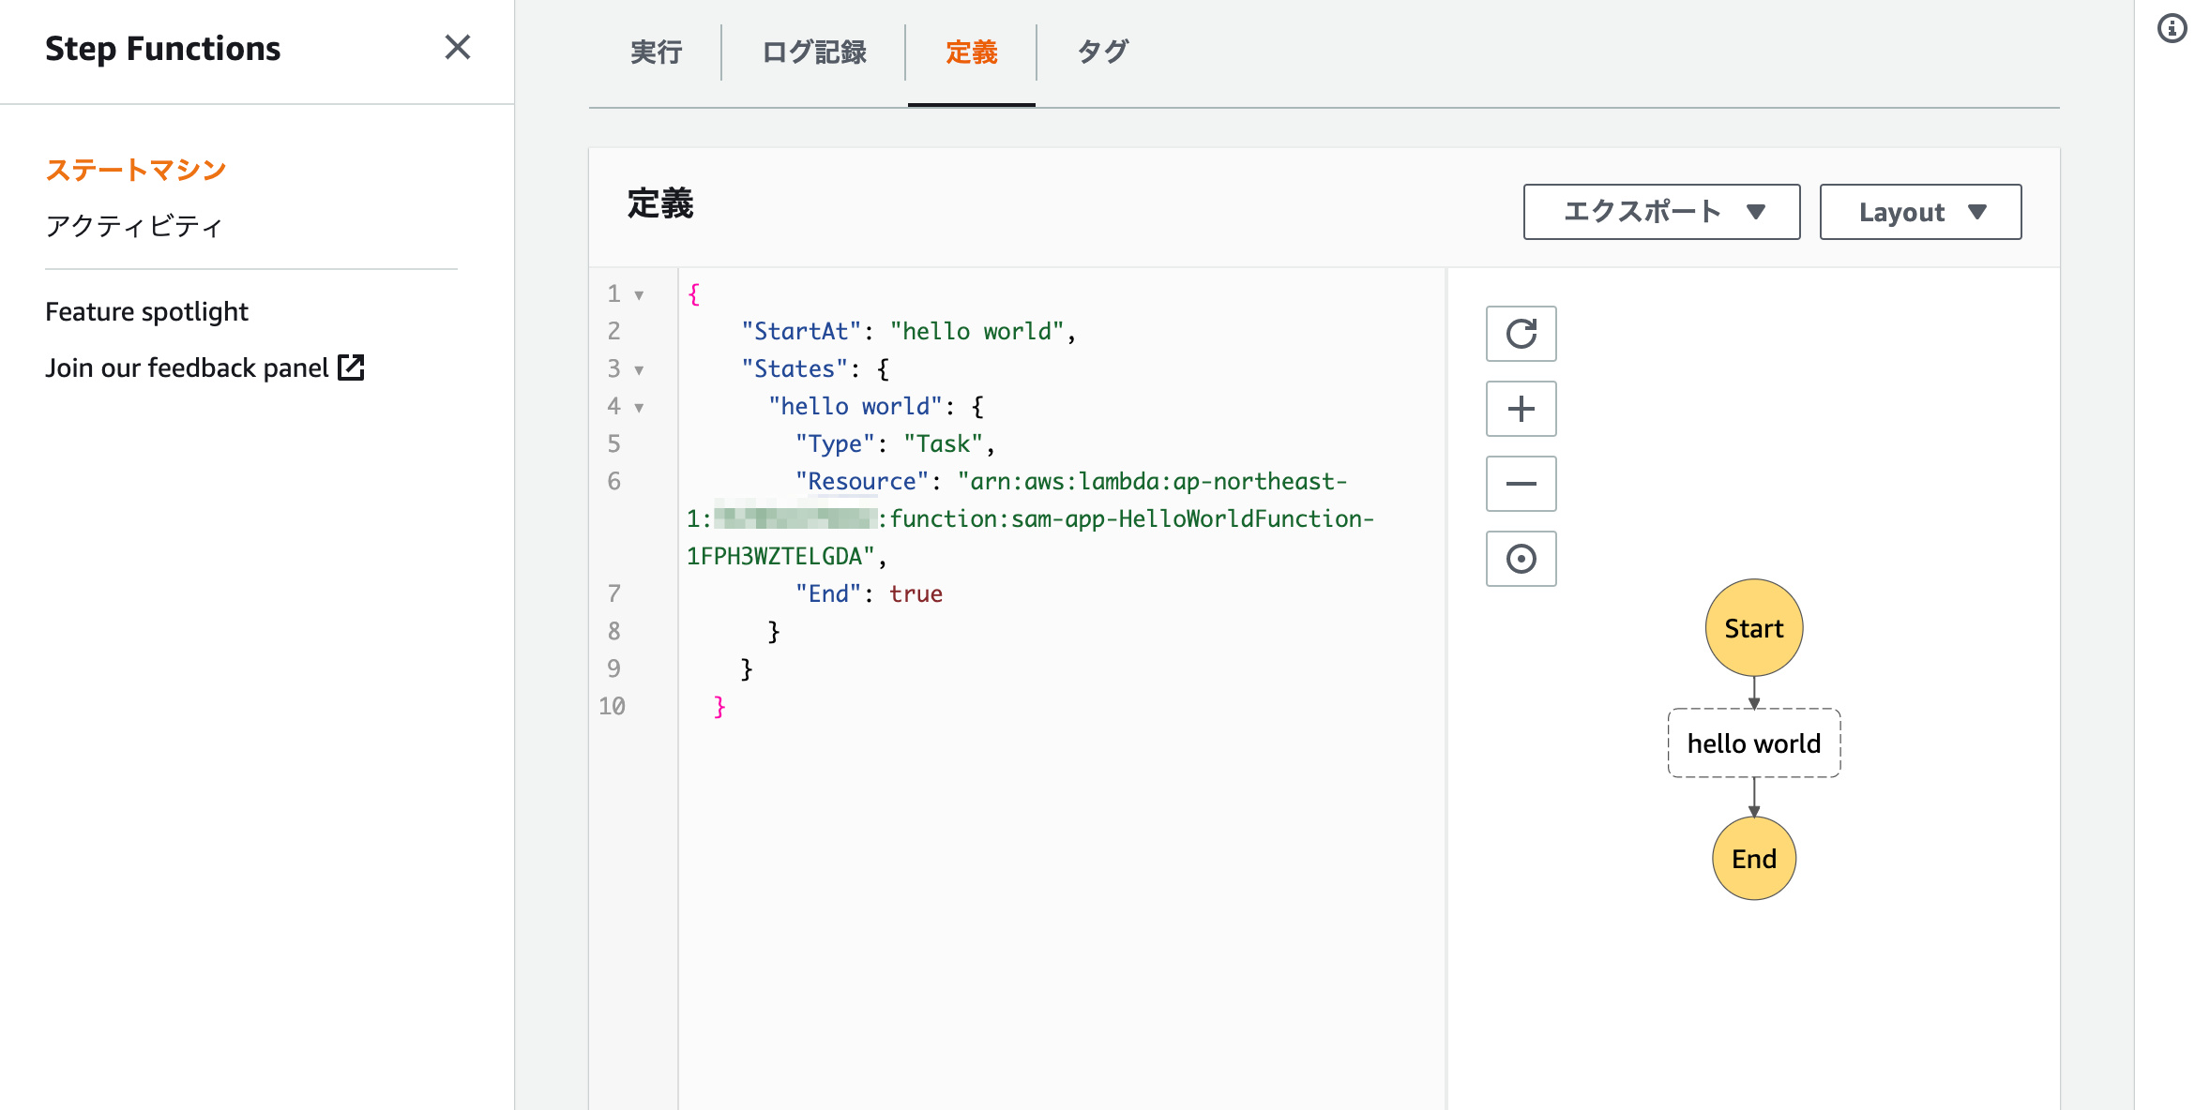
Task: Collapse code fold at line 1
Action: [x=639, y=295]
